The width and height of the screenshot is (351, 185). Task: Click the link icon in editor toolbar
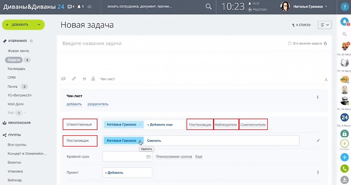pos(74,79)
